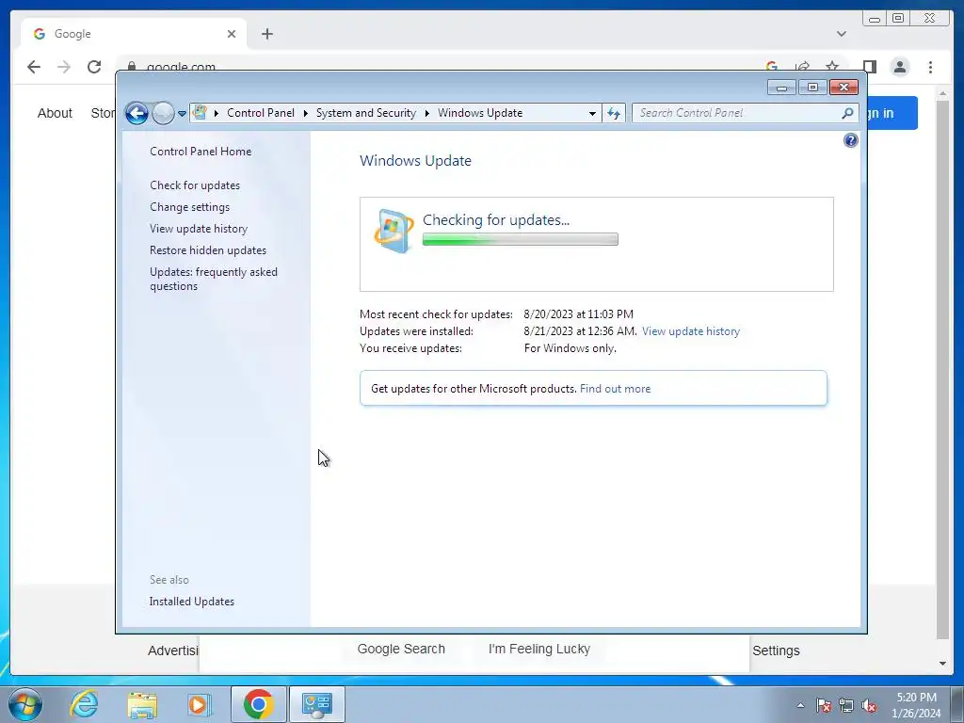Select Control Panel breadcrumb segment
Screen dimensions: 964x723
(261, 113)
